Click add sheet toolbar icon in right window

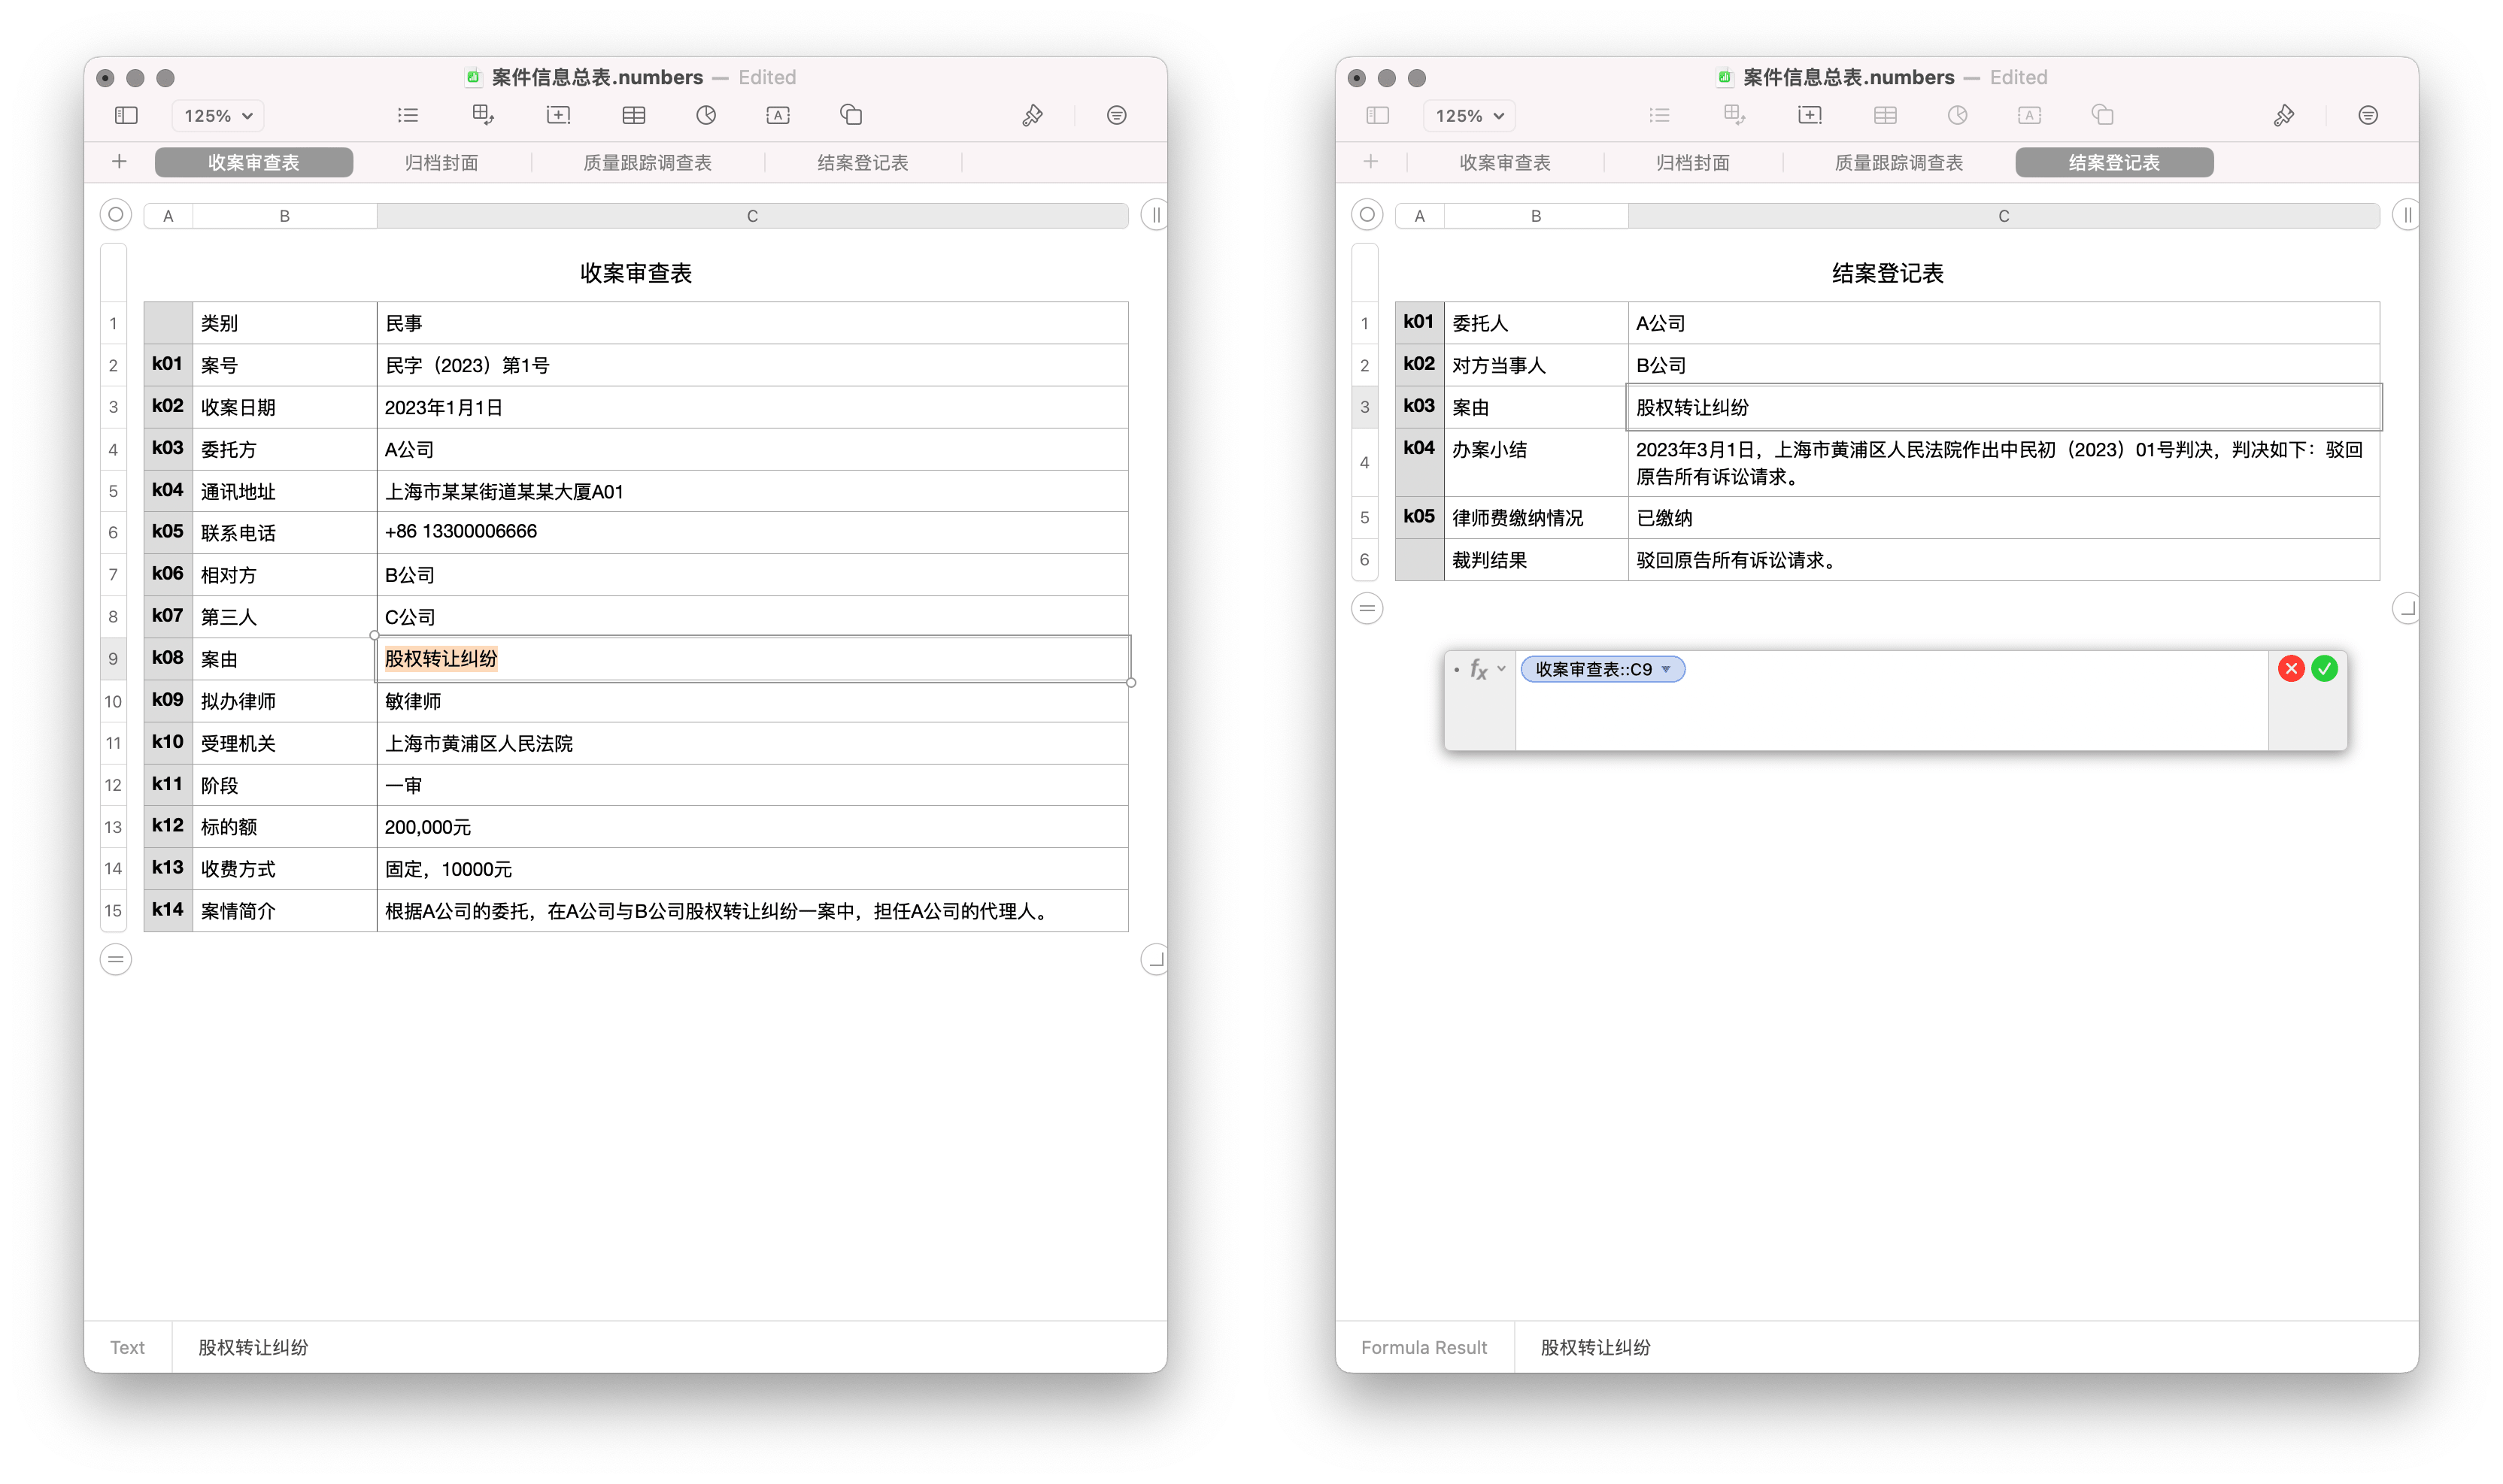pos(1810,115)
